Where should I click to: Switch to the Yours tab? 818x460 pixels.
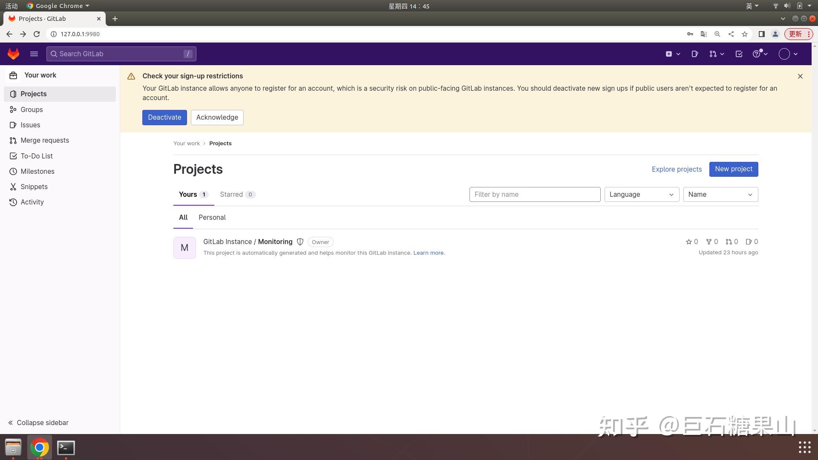coord(193,195)
